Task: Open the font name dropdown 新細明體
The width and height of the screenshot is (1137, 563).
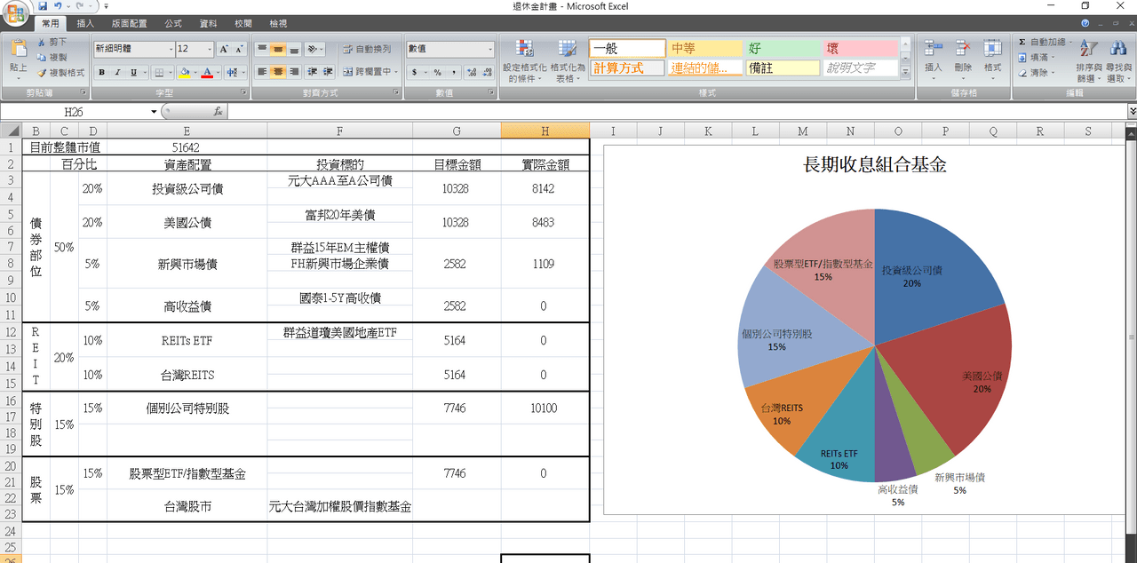Action: click(171, 50)
